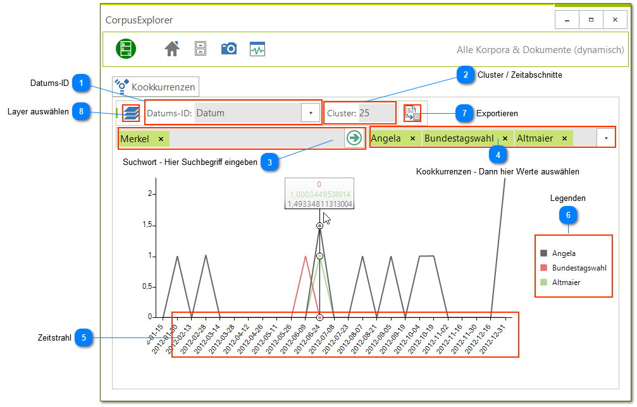Click the 2012-06-24 timeline date label
The image size is (637, 407).
307,339
